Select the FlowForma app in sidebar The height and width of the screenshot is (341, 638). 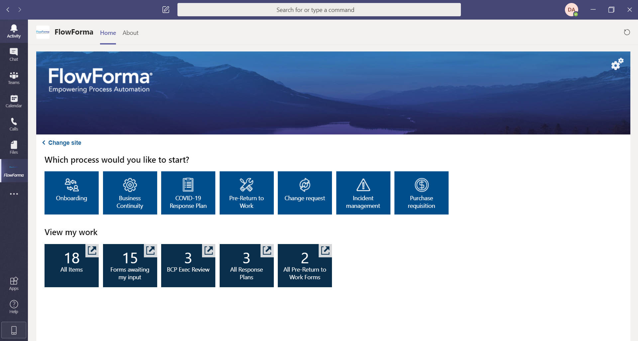coord(14,170)
